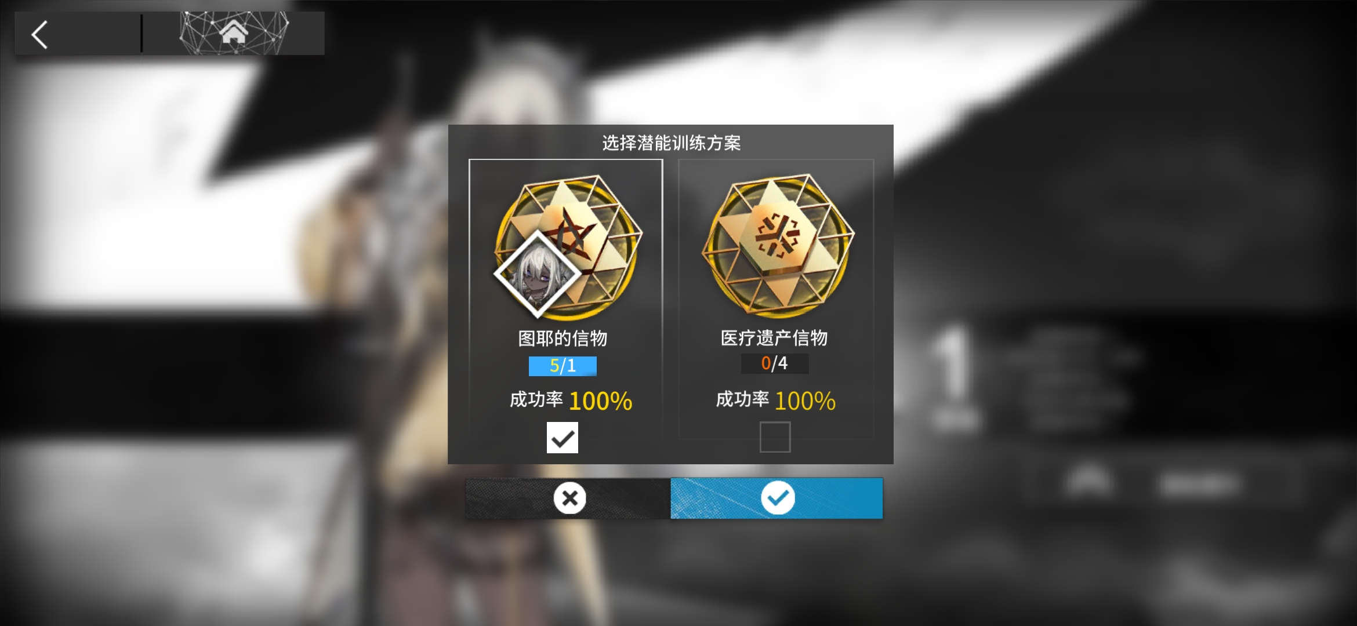Cancel with the X button

(568, 498)
